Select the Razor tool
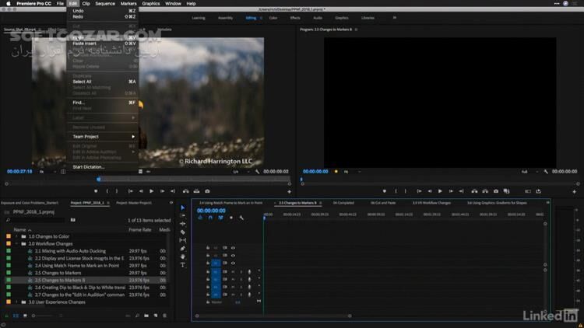This screenshot has width=584, height=328. click(x=182, y=232)
